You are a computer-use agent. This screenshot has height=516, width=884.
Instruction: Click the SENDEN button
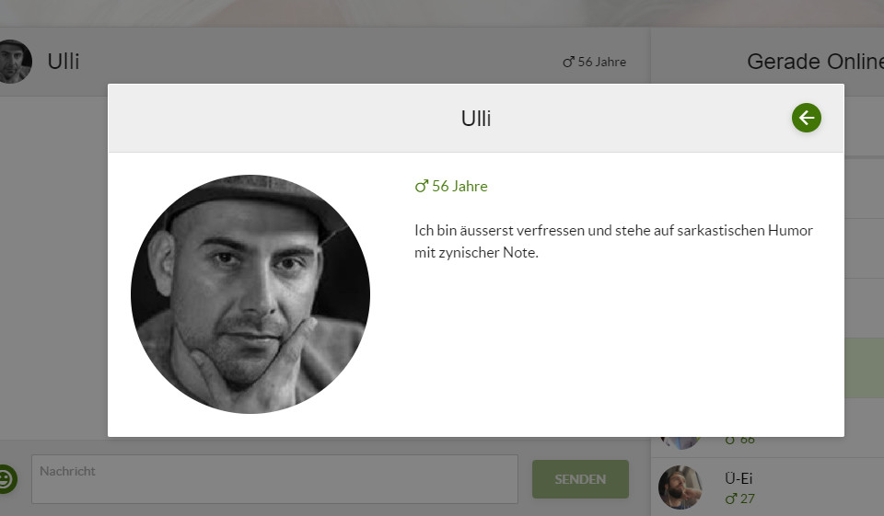[580, 479]
